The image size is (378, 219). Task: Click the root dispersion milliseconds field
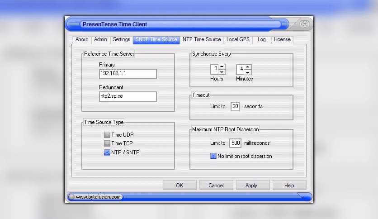[235, 143]
